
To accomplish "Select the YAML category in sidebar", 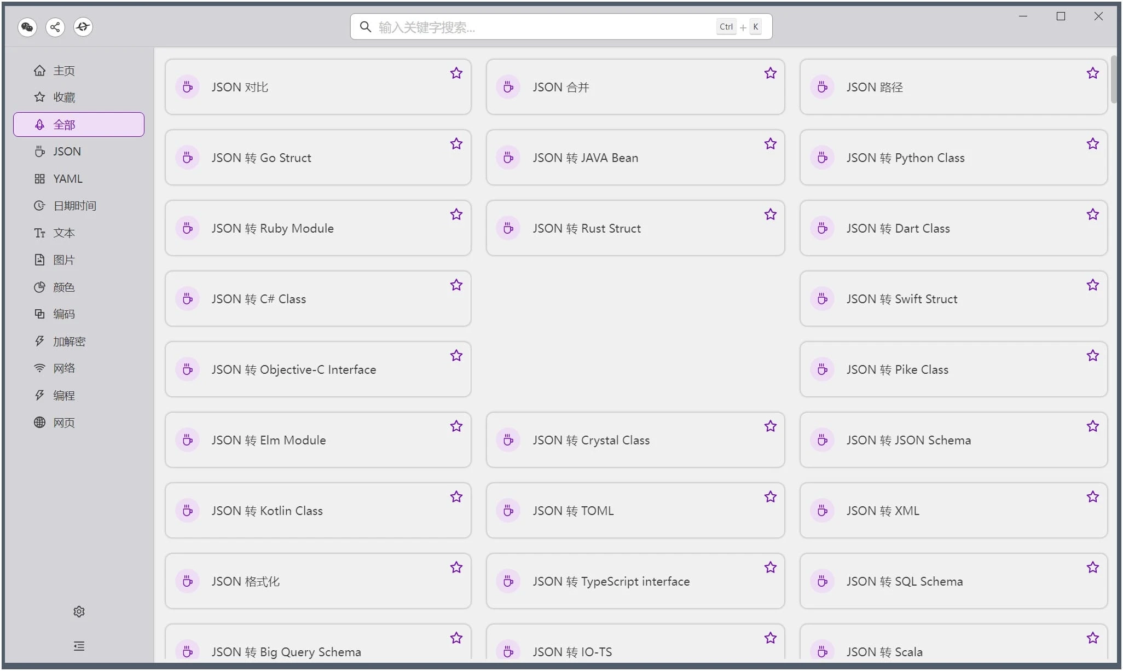I will pos(67,179).
